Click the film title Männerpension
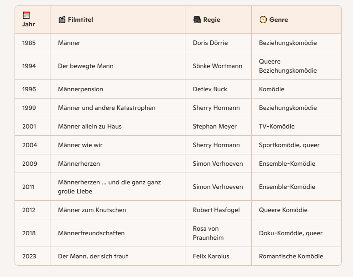Image resolution: width=353 pixels, height=277 pixels. [x=80, y=89]
